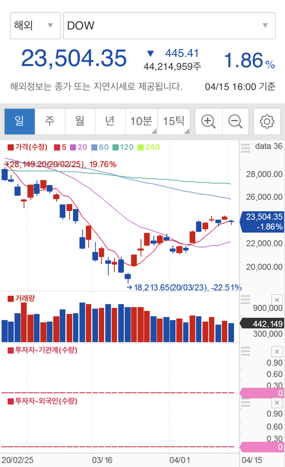Toggle the 5-day moving average legend
This screenshot has width=285, height=467.
click(x=60, y=147)
